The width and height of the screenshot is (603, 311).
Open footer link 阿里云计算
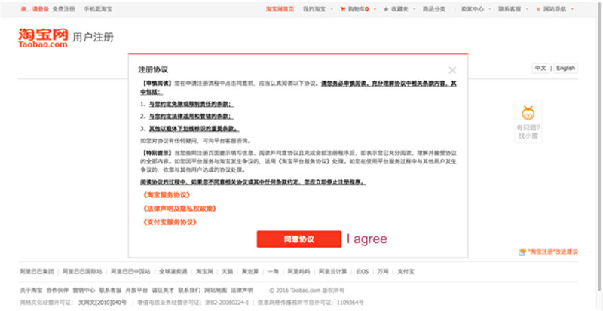point(333,271)
